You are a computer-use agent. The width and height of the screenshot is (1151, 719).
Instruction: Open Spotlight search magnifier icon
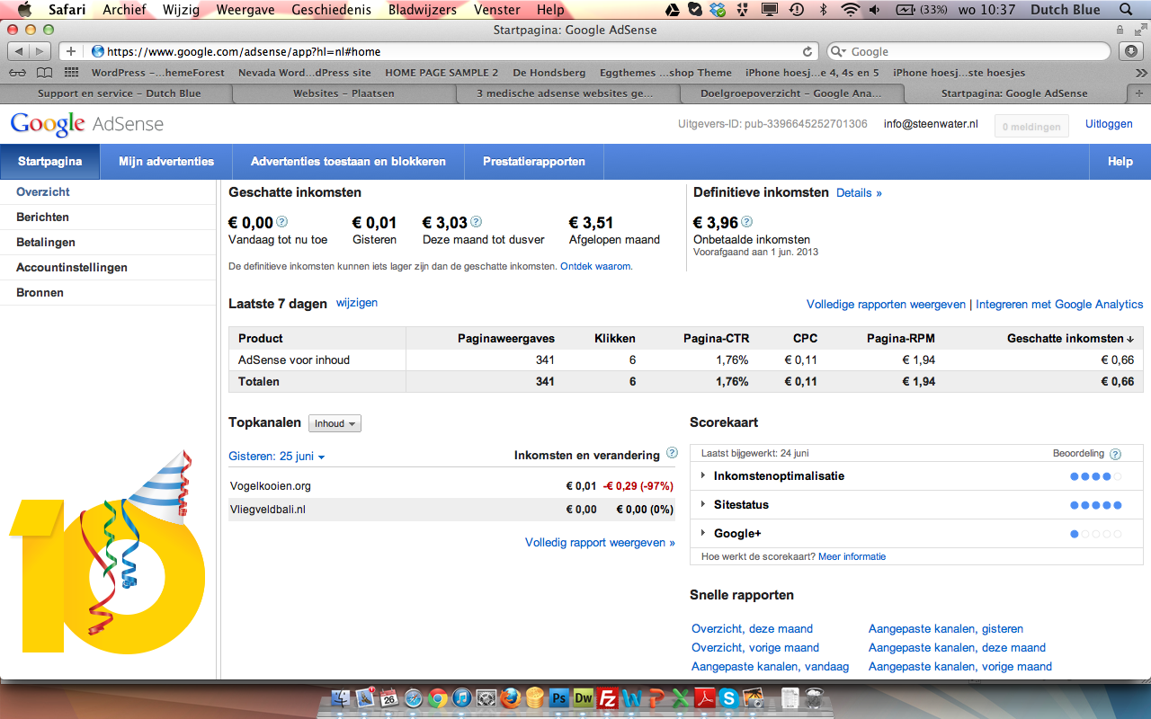pyautogui.click(x=1125, y=10)
